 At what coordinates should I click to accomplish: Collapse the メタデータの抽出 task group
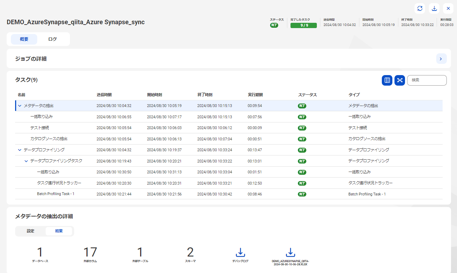(20, 106)
